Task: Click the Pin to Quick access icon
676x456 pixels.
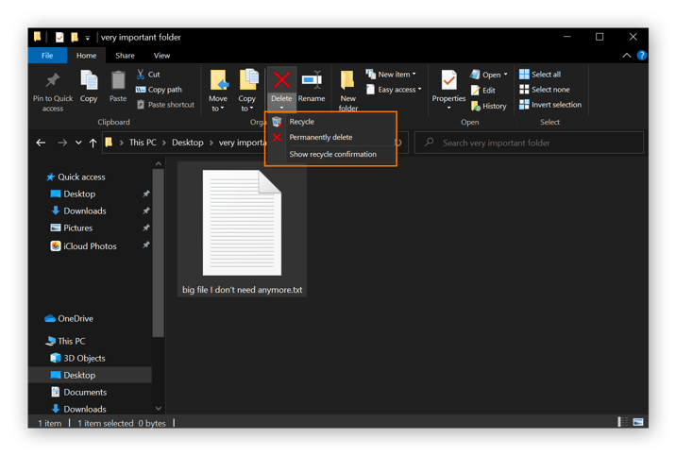Action: tap(53, 81)
